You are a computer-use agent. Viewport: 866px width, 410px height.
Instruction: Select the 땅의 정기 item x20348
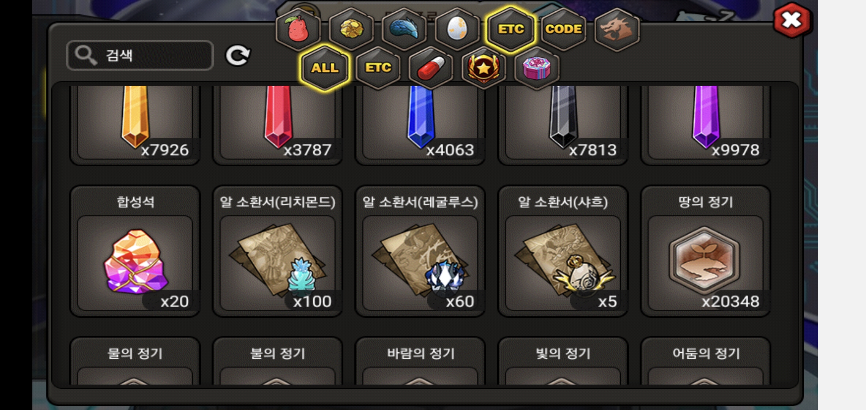(705, 251)
